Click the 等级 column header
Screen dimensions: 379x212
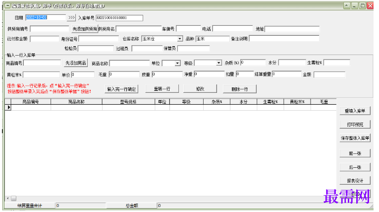[x=186, y=102]
